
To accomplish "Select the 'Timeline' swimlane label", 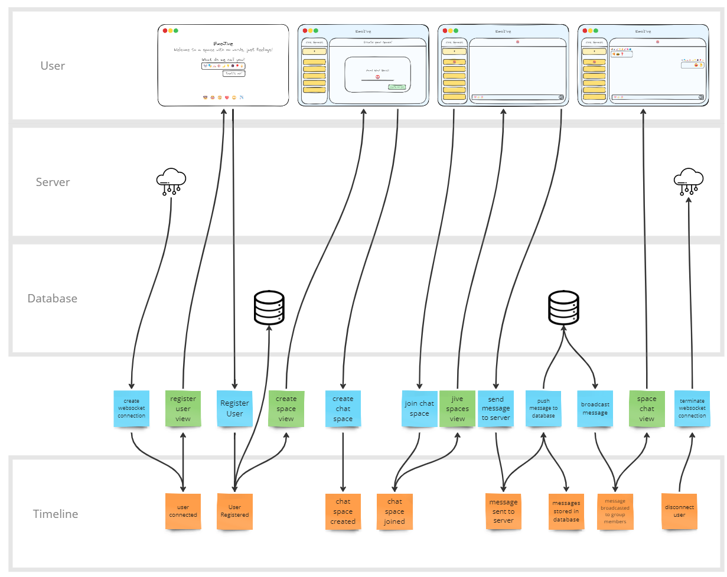I will pos(56,514).
